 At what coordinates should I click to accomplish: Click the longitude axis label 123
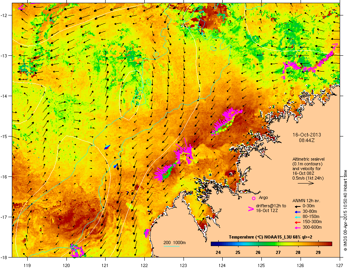coord(183,265)
